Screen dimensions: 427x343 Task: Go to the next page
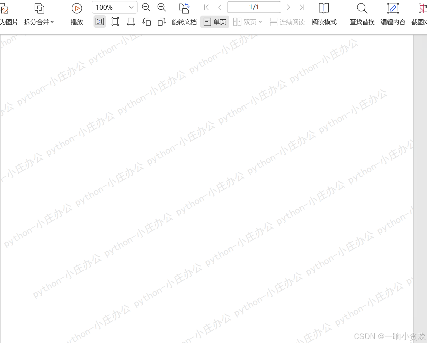point(288,7)
